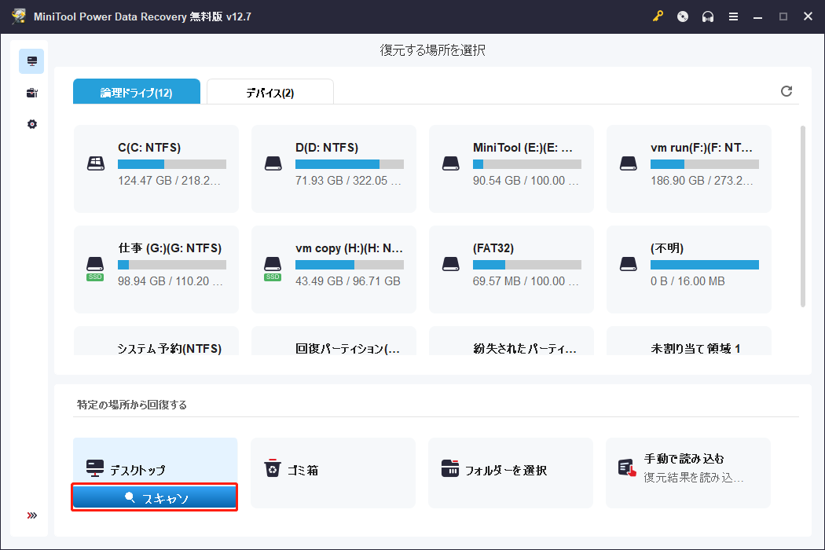Select the C: NTFS drive
The width and height of the screenshot is (825, 550).
(x=156, y=168)
